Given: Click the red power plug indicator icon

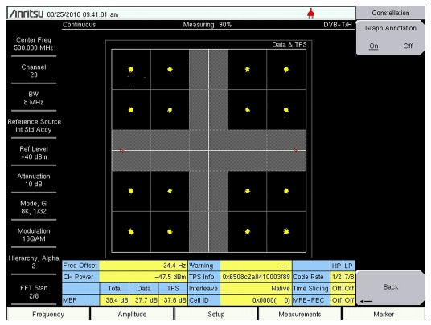Looking at the screenshot, I should tap(310, 14).
